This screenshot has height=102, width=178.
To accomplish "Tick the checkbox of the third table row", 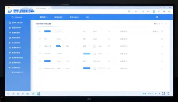I will coord(39,46).
